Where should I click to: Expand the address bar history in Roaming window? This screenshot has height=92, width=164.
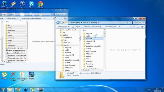(128, 22)
